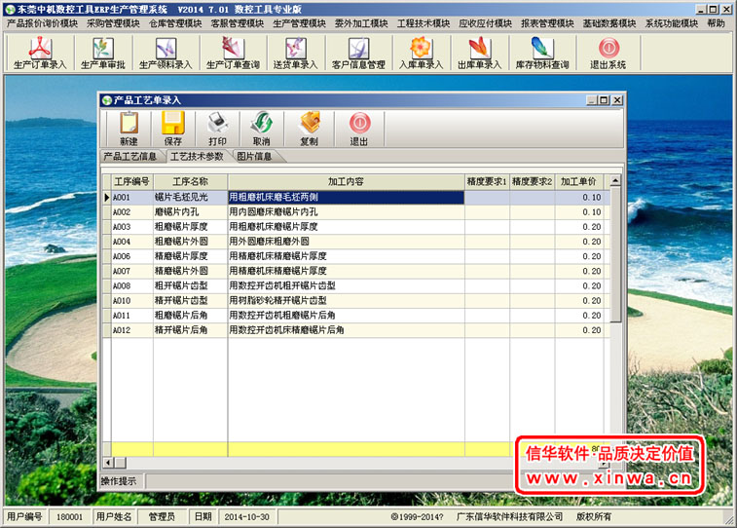This screenshot has width=737, height=528.
Task: Select cell 粗磨锯片厚度 in row A003
Action: pyautogui.click(x=191, y=227)
